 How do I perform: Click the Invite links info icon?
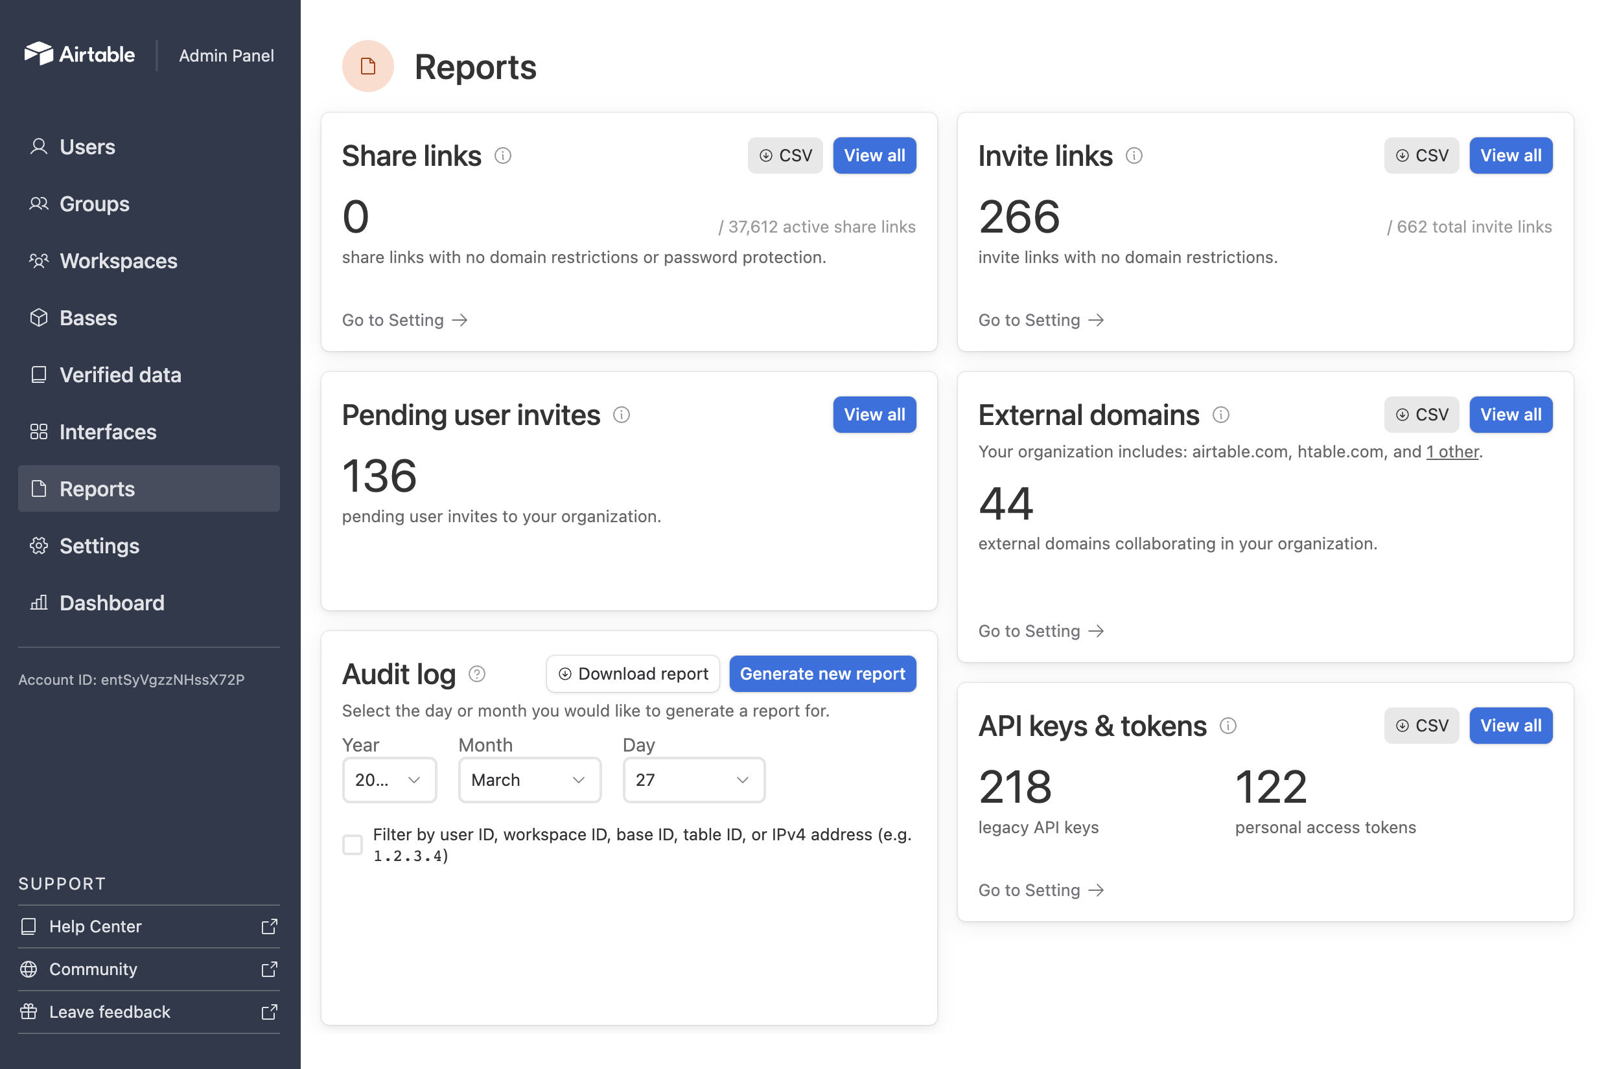pos(1134,155)
